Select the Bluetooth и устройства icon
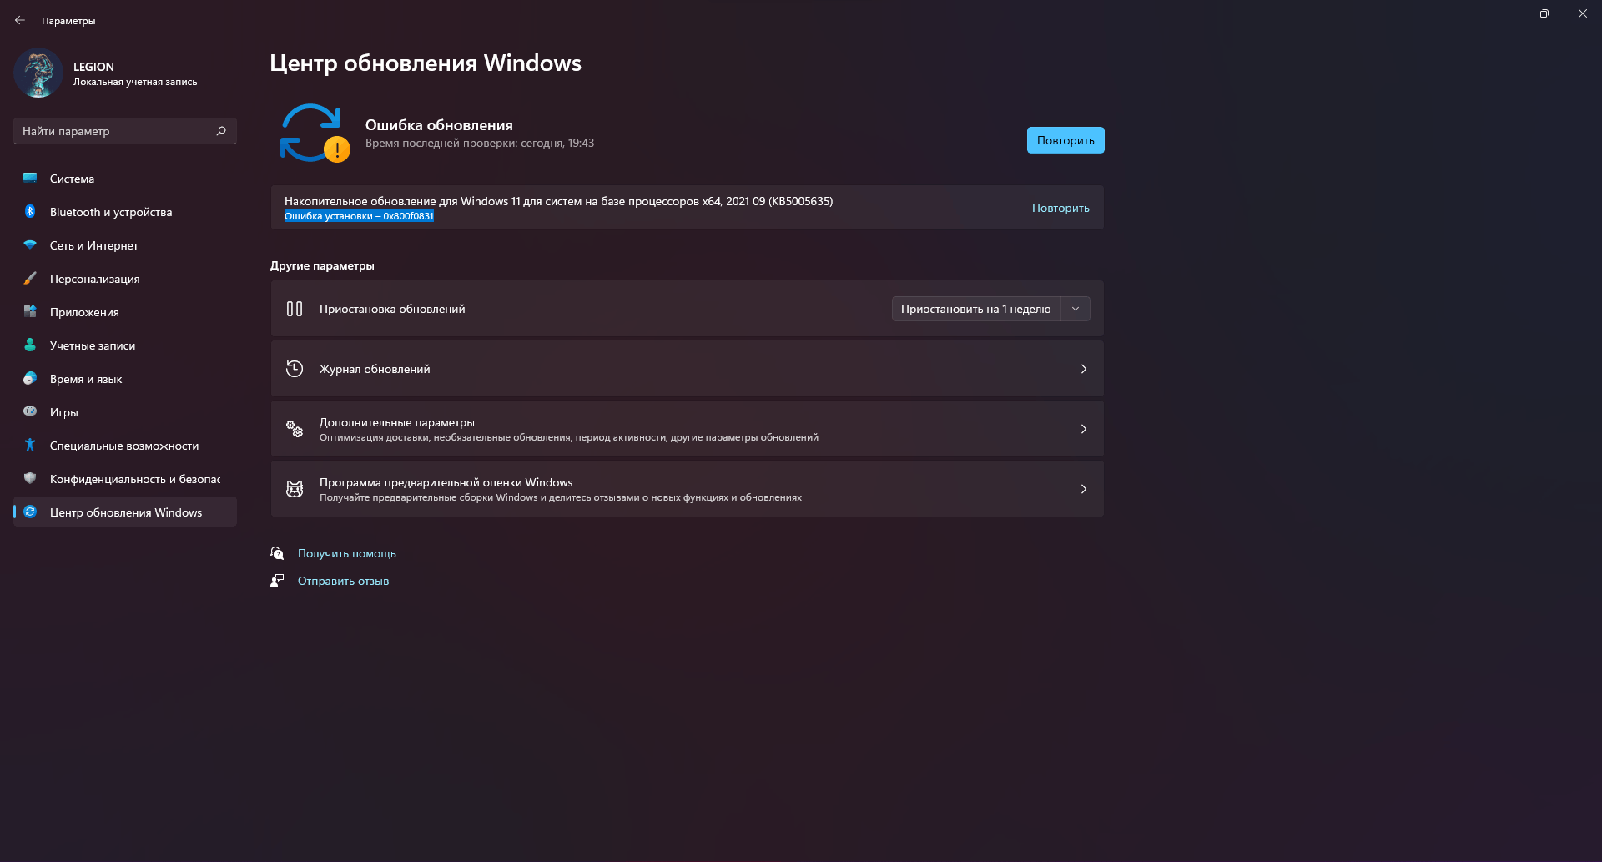The height and width of the screenshot is (862, 1602). 30,211
